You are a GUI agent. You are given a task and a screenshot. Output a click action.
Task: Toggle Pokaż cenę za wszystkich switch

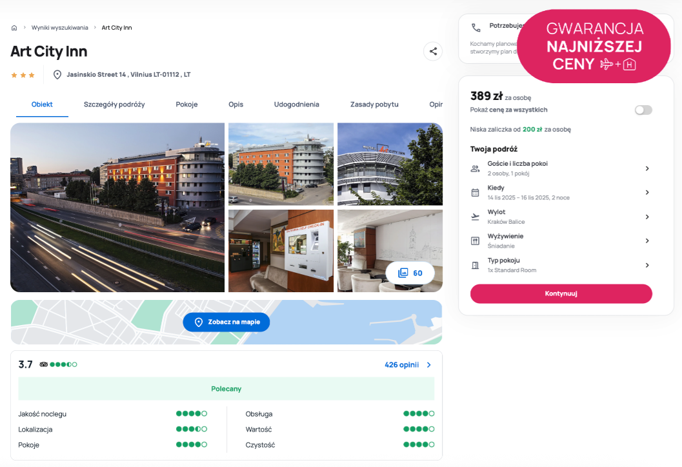pyautogui.click(x=643, y=110)
